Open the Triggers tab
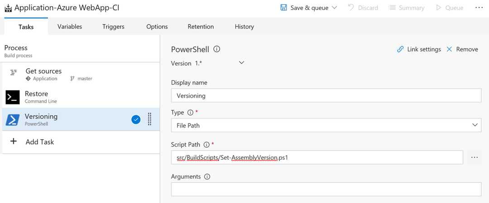 point(113,27)
